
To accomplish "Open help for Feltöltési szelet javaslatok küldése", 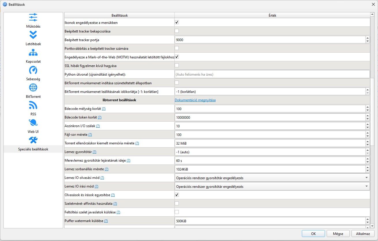I will (119, 212).
